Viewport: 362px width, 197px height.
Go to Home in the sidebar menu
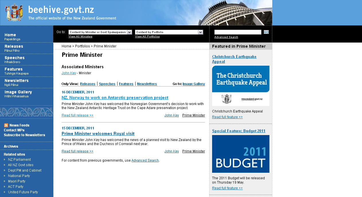10,35
